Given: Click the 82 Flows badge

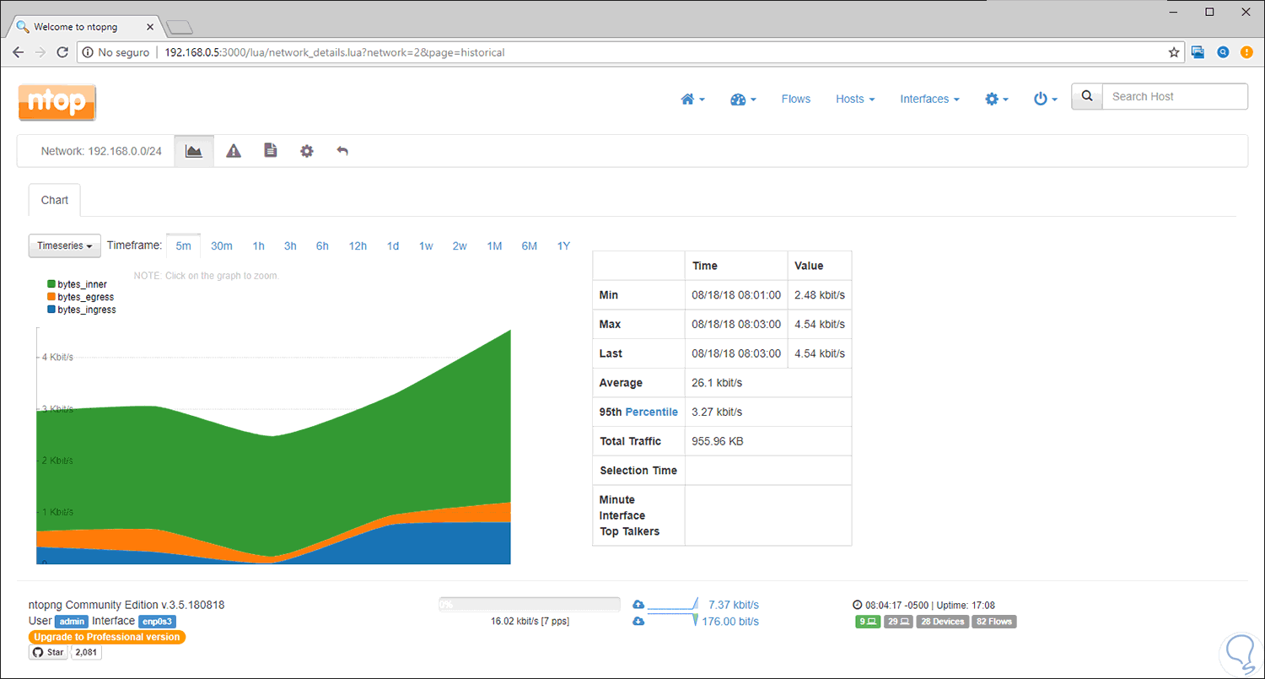Looking at the screenshot, I should pos(994,622).
